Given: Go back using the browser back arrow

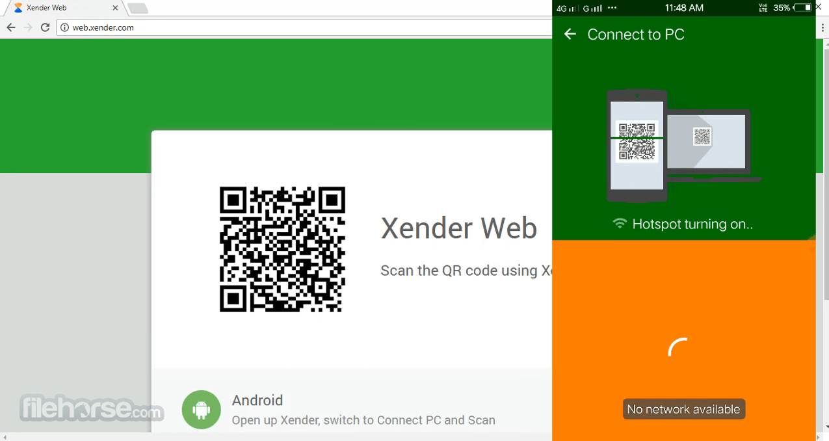Looking at the screenshot, I should click(x=10, y=27).
